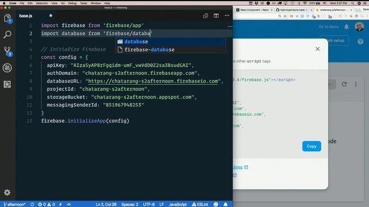Open the Selection menu
369x207 pixels.
point(42,3)
